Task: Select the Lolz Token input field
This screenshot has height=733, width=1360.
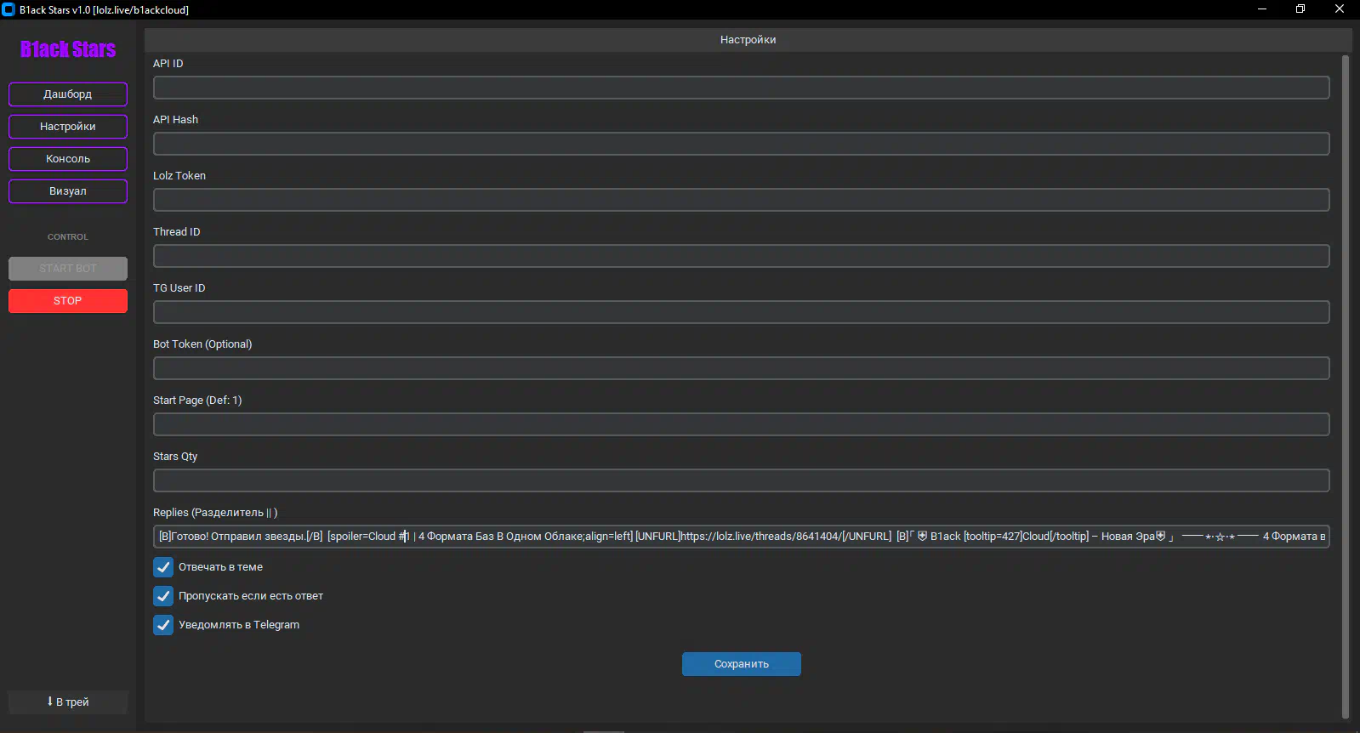Action: pyautogui.click(x=741, y=200)
